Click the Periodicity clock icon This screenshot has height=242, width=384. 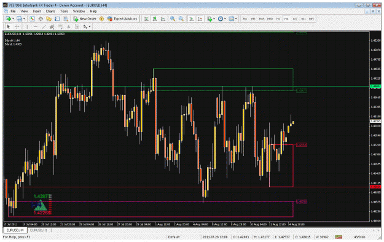pyautogui.click(x=220, y=19)
